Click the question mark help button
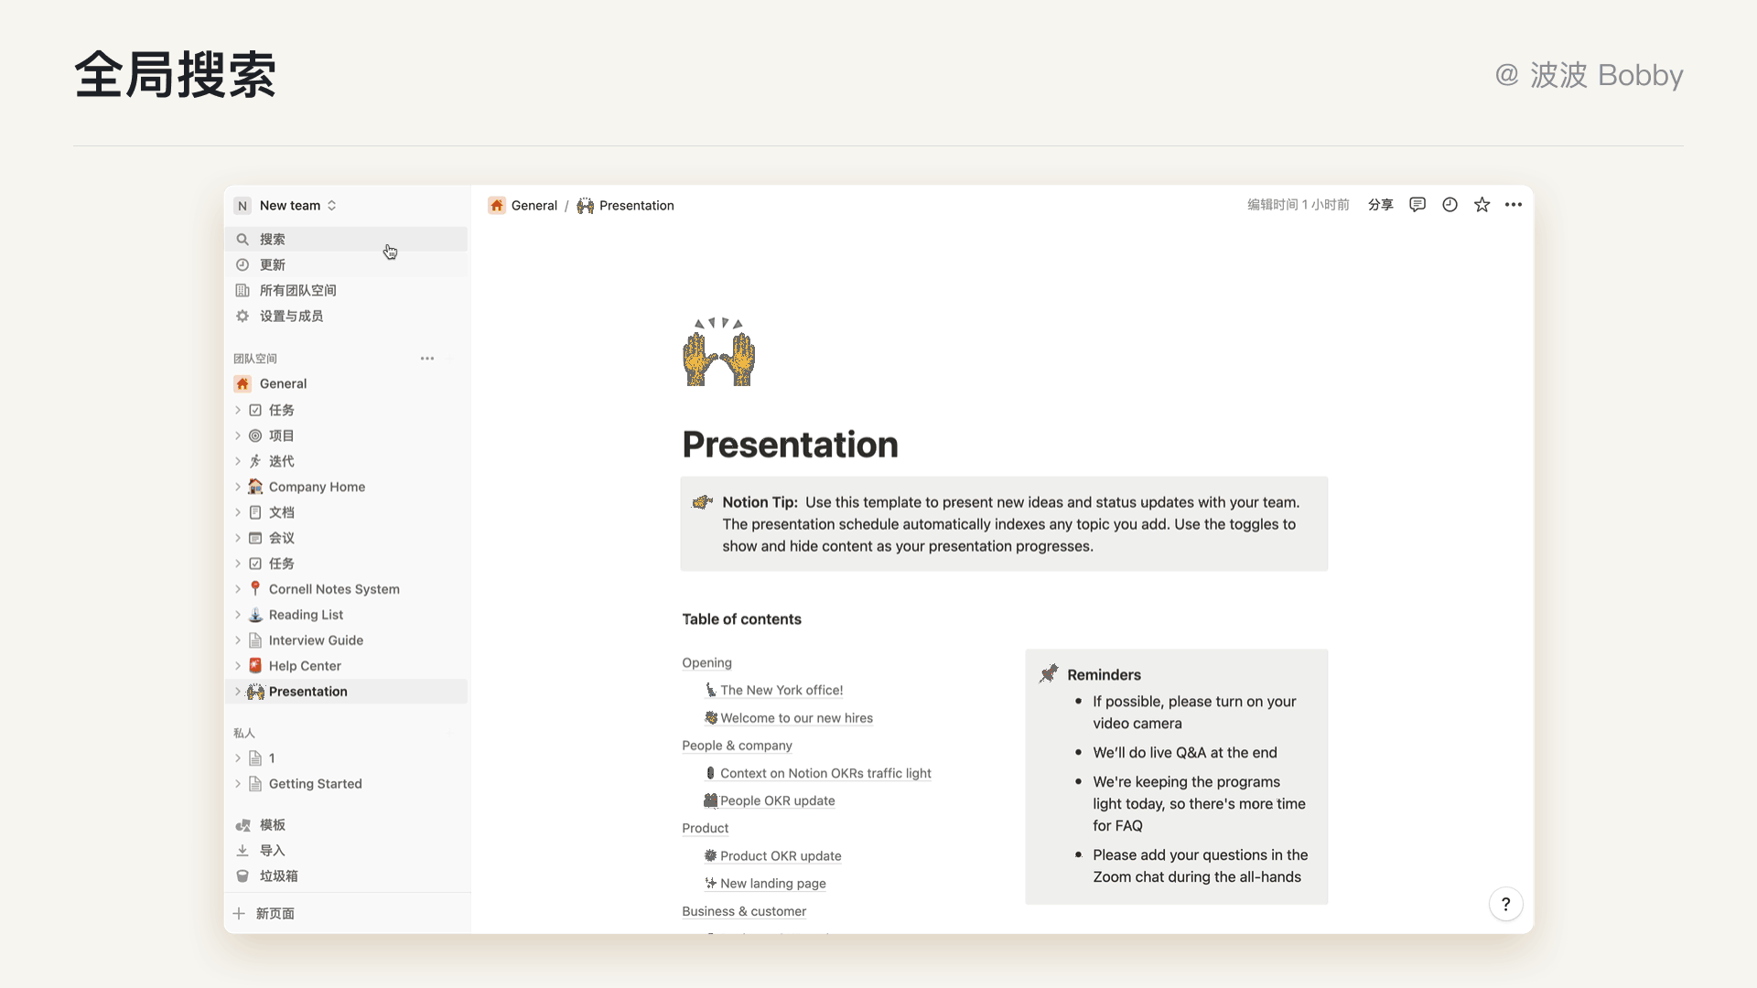This screenshot has height=988, width=1757. [x=1505, y=904]
